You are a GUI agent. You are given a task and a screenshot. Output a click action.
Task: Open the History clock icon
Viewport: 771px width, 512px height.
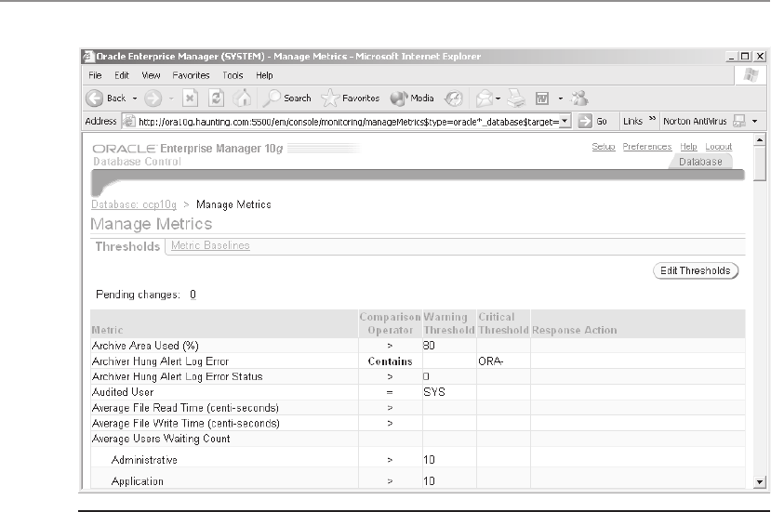453,98
